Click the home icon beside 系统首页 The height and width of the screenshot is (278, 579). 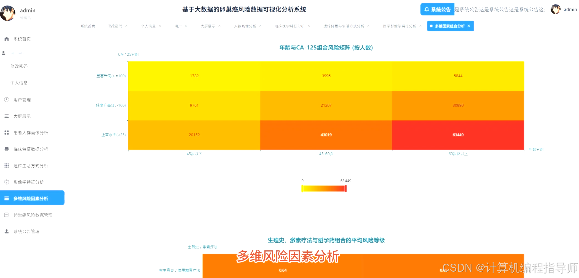7,39
